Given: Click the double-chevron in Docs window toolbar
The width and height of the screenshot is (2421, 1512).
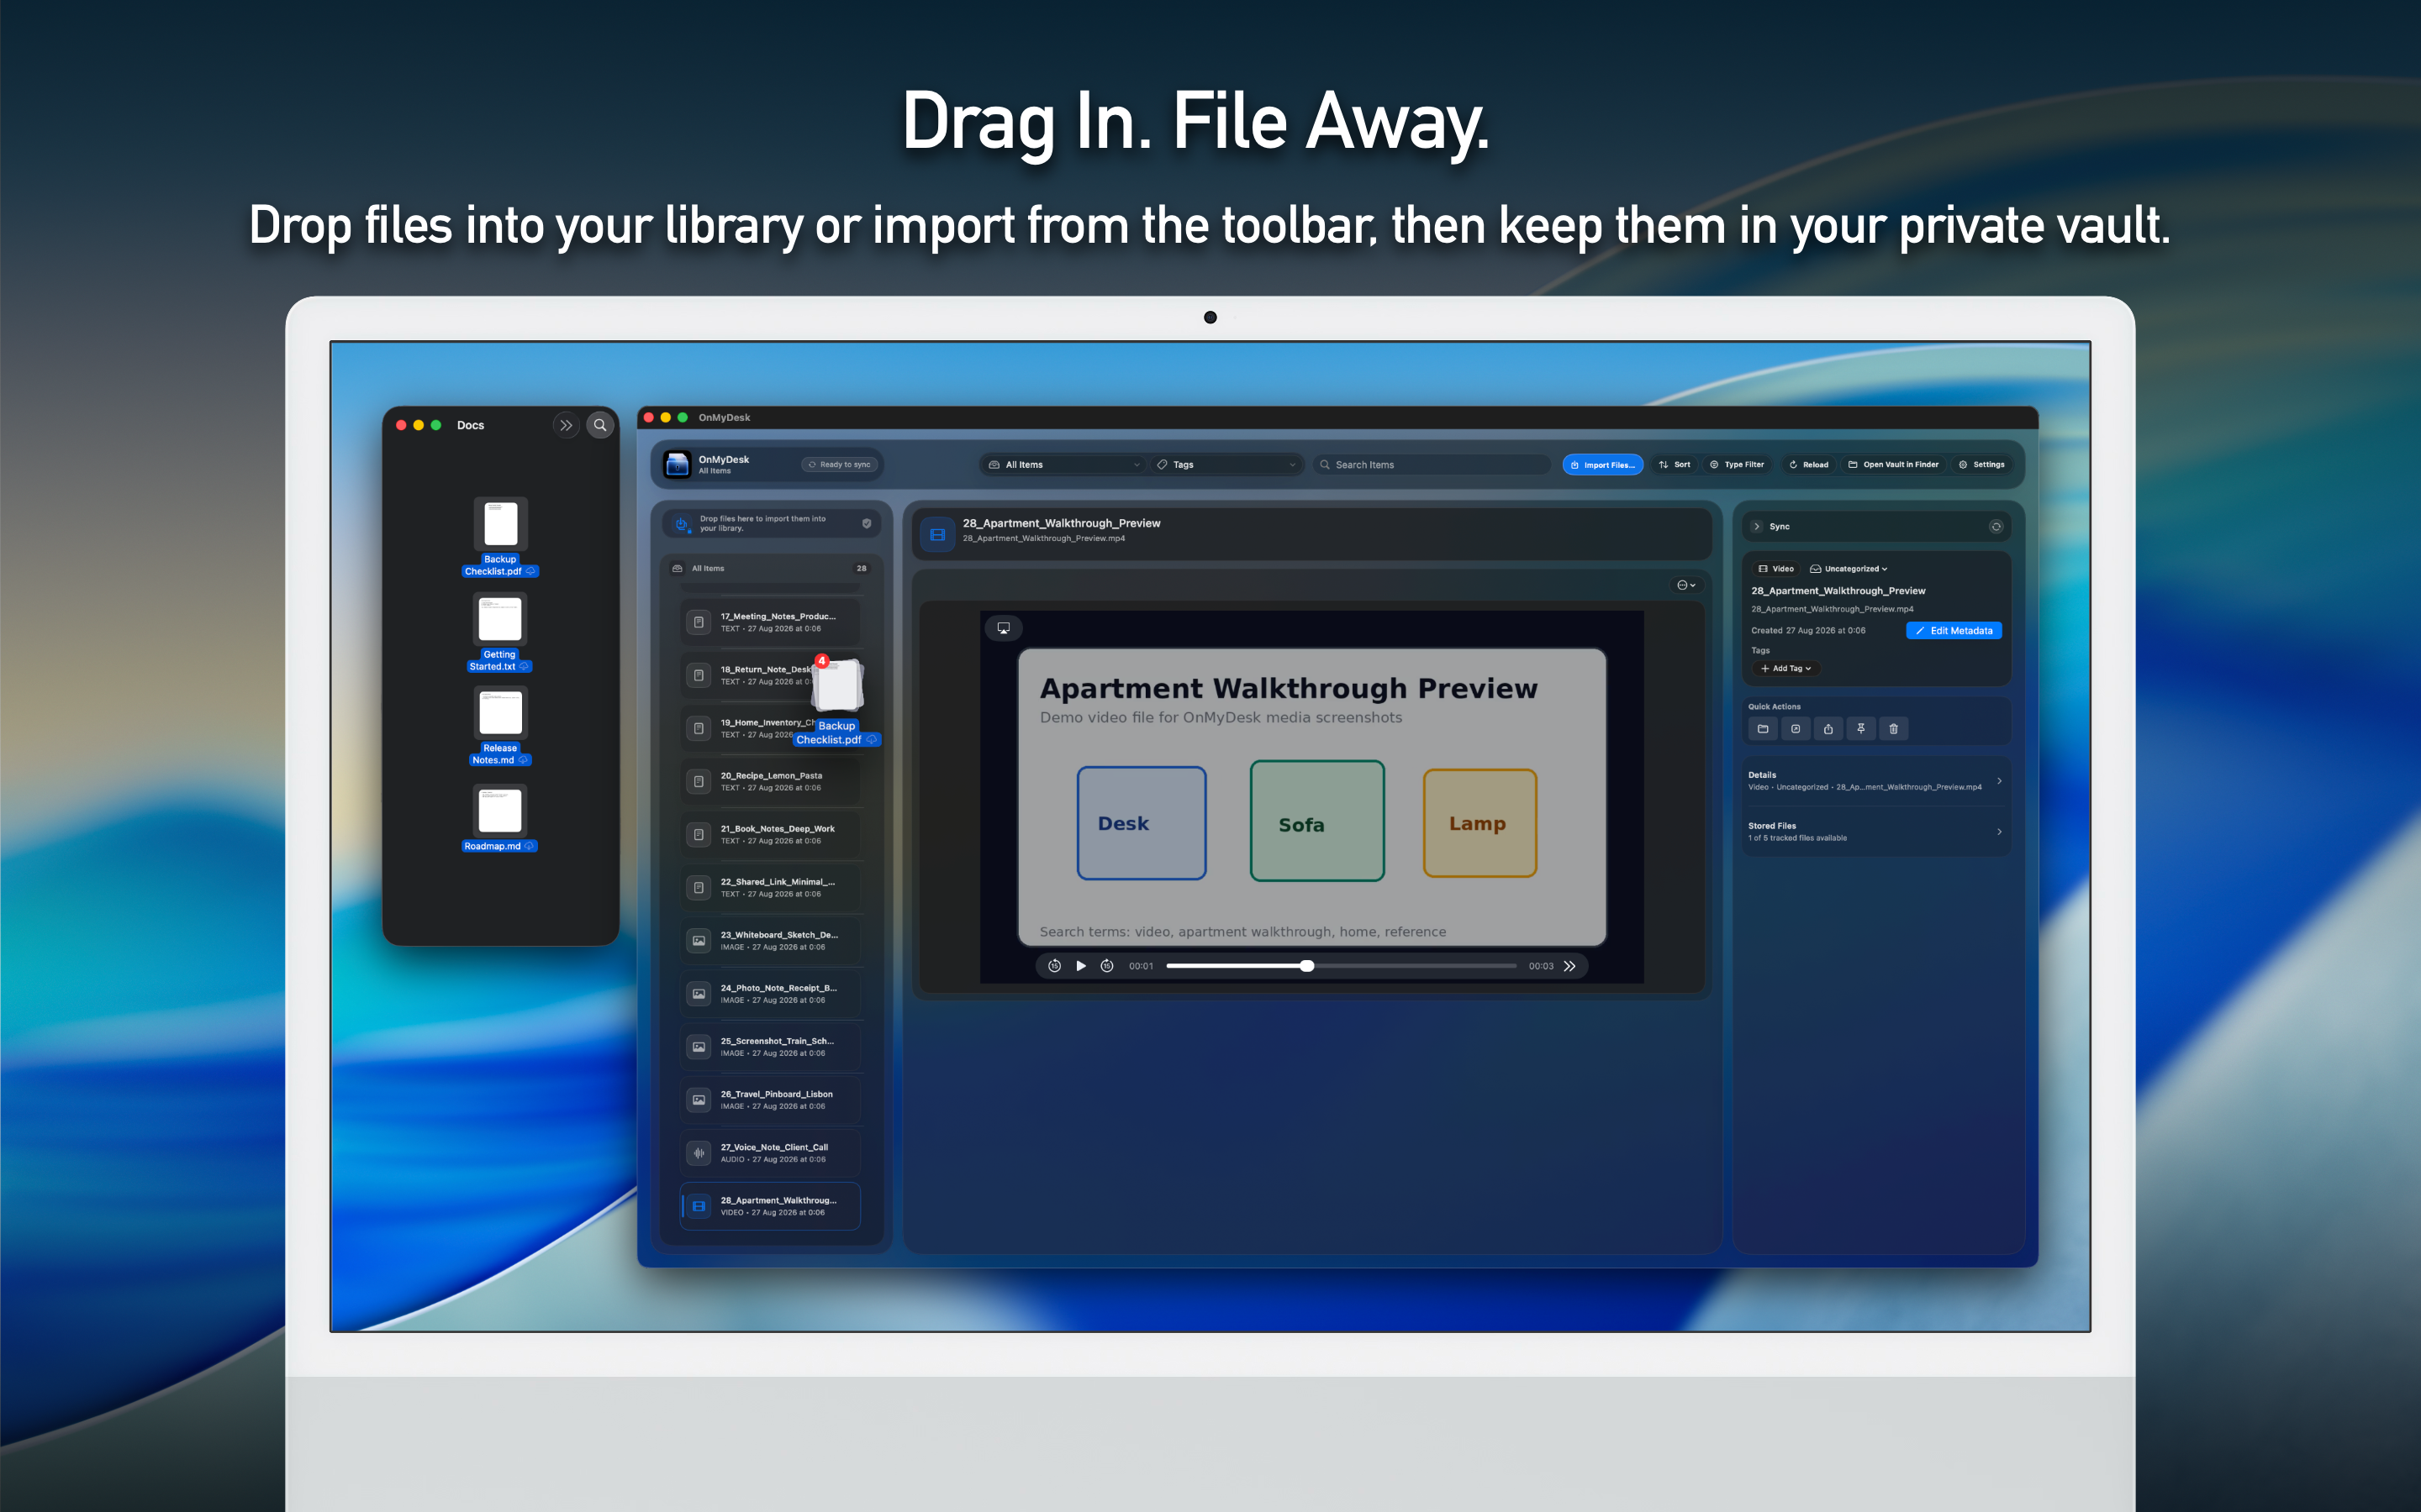Looking at the screenshot, I should coord(567,425).
